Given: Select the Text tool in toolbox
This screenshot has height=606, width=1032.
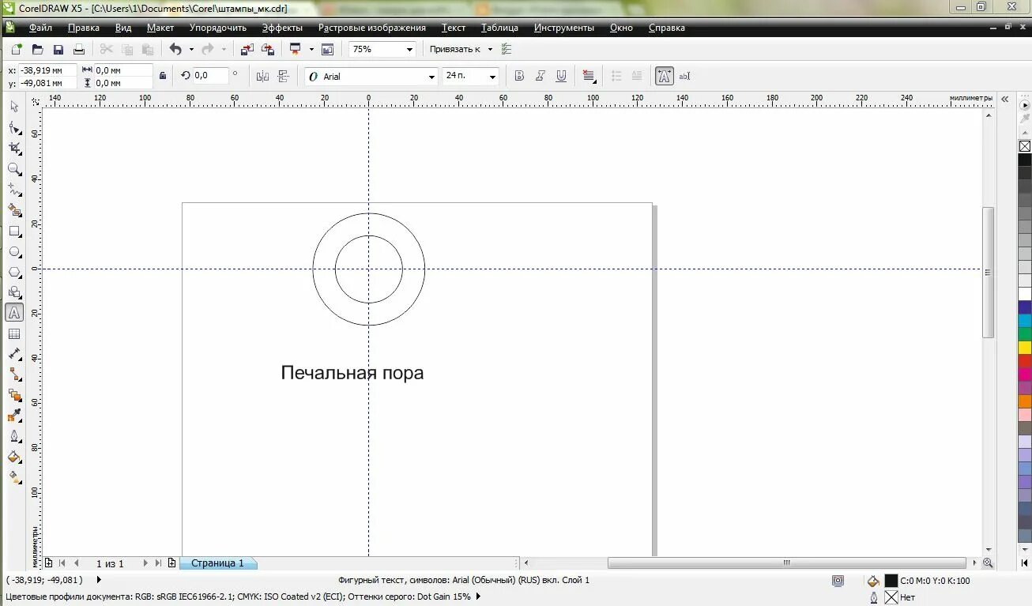Looking at the screenshot, I should point(14,313).
